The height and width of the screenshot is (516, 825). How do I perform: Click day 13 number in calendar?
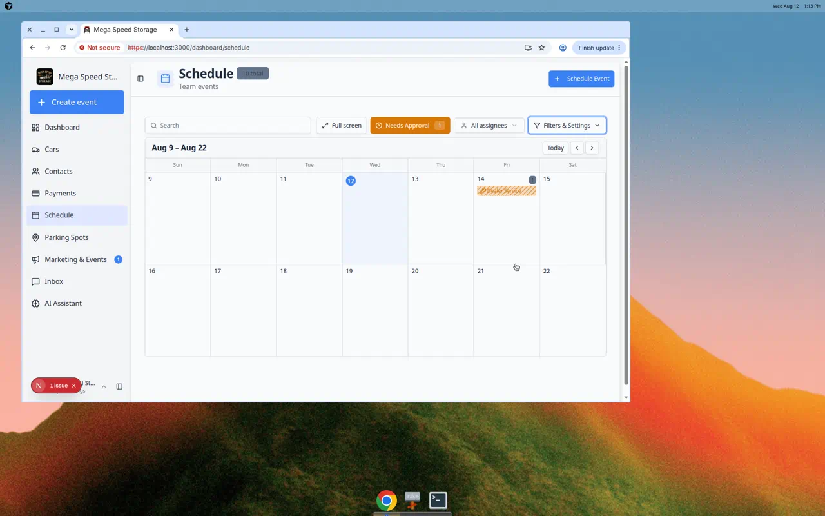pyautogui.click(x=415, y=179)
